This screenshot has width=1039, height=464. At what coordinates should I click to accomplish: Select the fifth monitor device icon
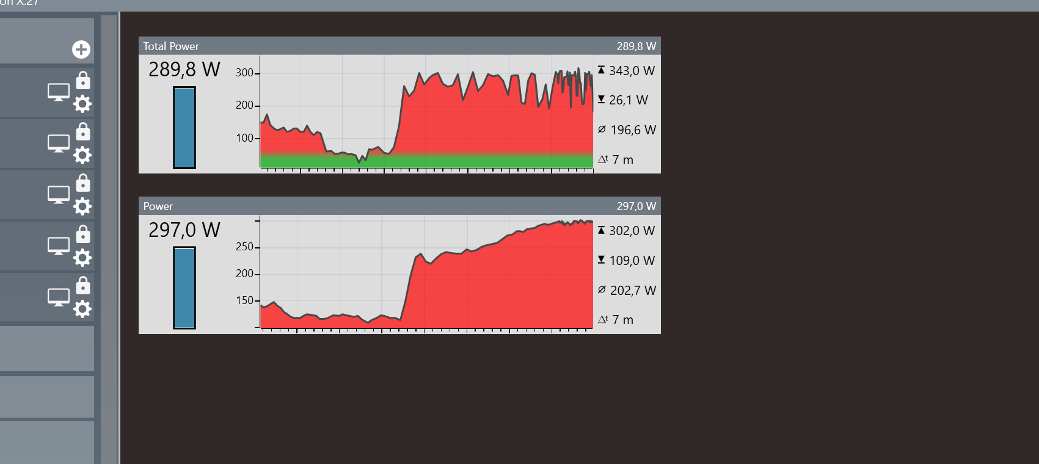click(x=59, y=297)
